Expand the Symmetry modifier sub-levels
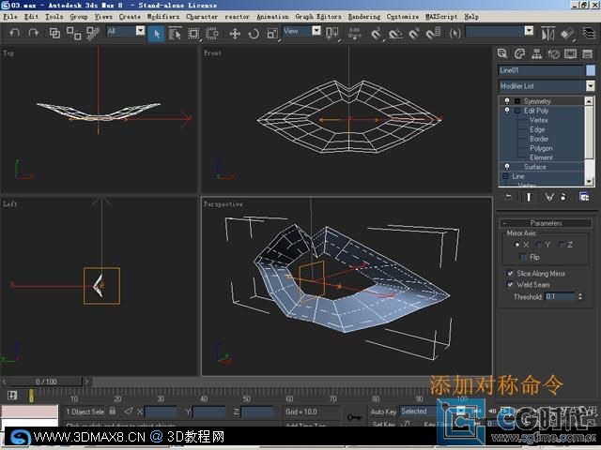 pyautogui.click(x=516, y=101)
